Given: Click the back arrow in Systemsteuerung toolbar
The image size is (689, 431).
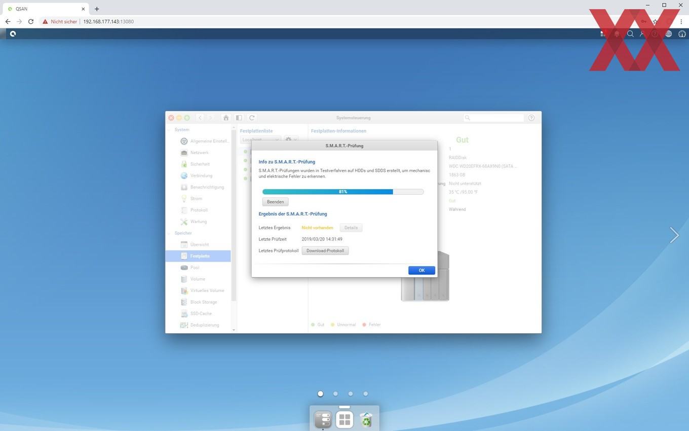Looking at the screenshot, I should pyautogui.click(x=200, y=118).
